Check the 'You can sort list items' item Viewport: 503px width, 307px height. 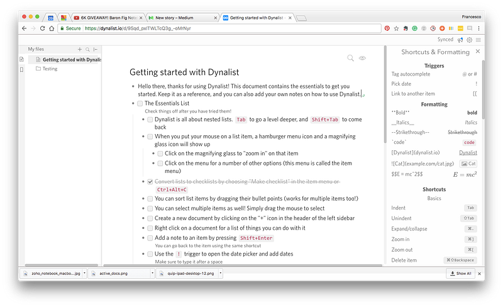coord(150,199)
